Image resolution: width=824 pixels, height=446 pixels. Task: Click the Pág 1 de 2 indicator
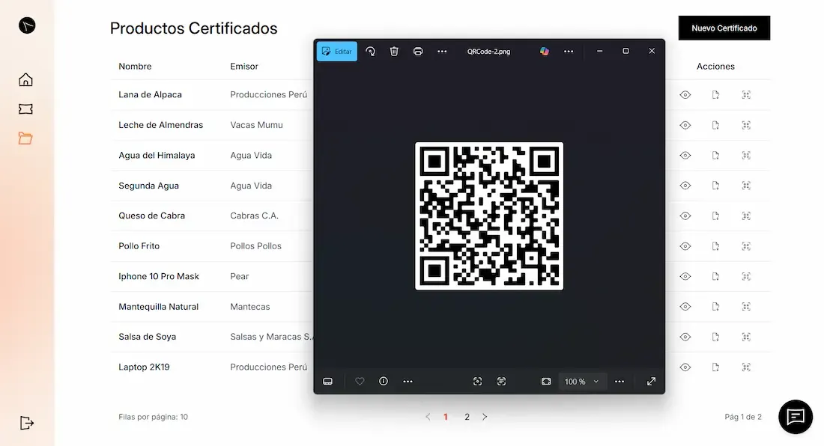pyautogui.click(x=743, y=417)
